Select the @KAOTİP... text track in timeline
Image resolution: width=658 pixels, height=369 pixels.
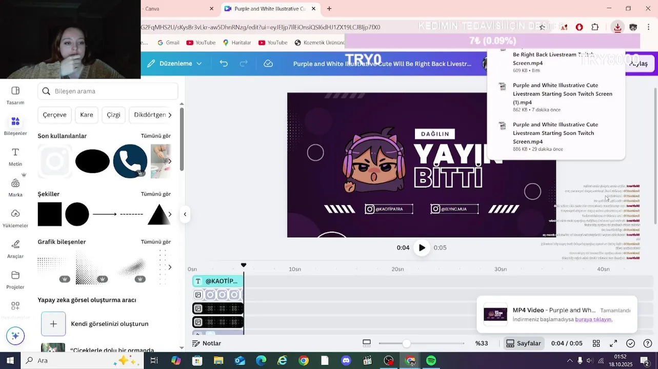coord(218,281)
